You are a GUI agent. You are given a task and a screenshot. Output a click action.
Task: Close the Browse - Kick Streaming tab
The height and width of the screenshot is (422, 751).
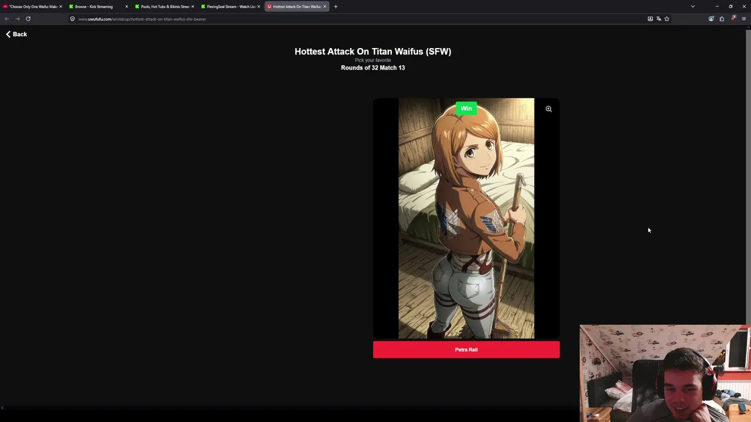(x=126, y=6)
